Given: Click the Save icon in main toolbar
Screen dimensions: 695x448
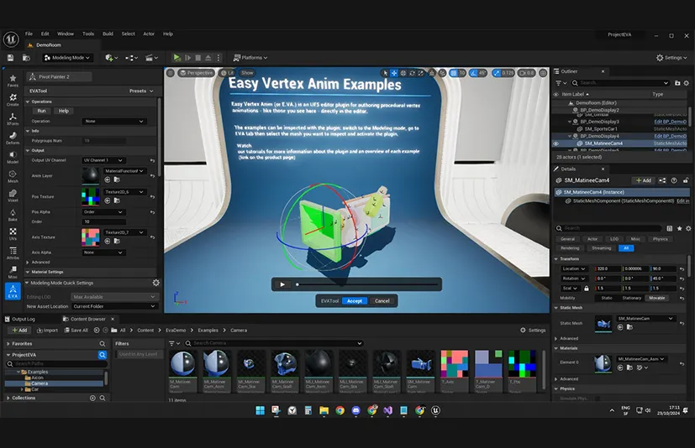Looking at the screenshot, I should 11,58.
